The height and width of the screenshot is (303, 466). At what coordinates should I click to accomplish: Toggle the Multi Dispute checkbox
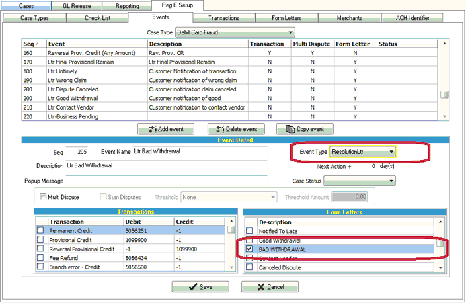(x=43, y=197)
